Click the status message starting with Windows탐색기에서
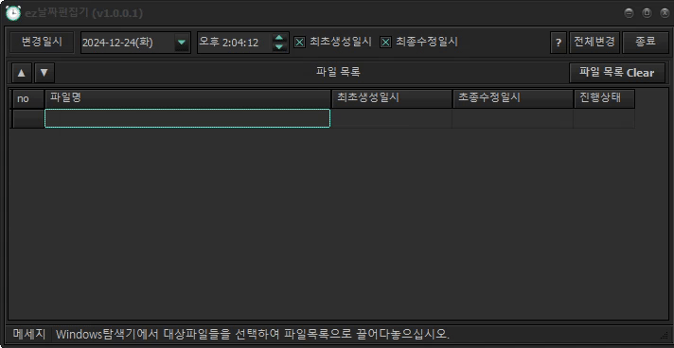The image size is (674, 348). tap(253, 334)
